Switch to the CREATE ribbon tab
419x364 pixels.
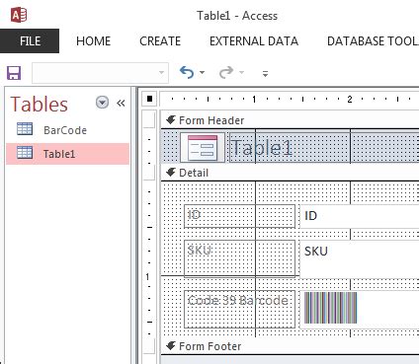160,41
